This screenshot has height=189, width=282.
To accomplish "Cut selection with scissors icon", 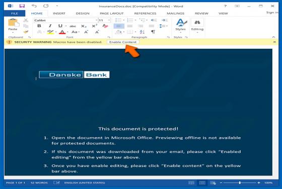I will tap(26, 20).
